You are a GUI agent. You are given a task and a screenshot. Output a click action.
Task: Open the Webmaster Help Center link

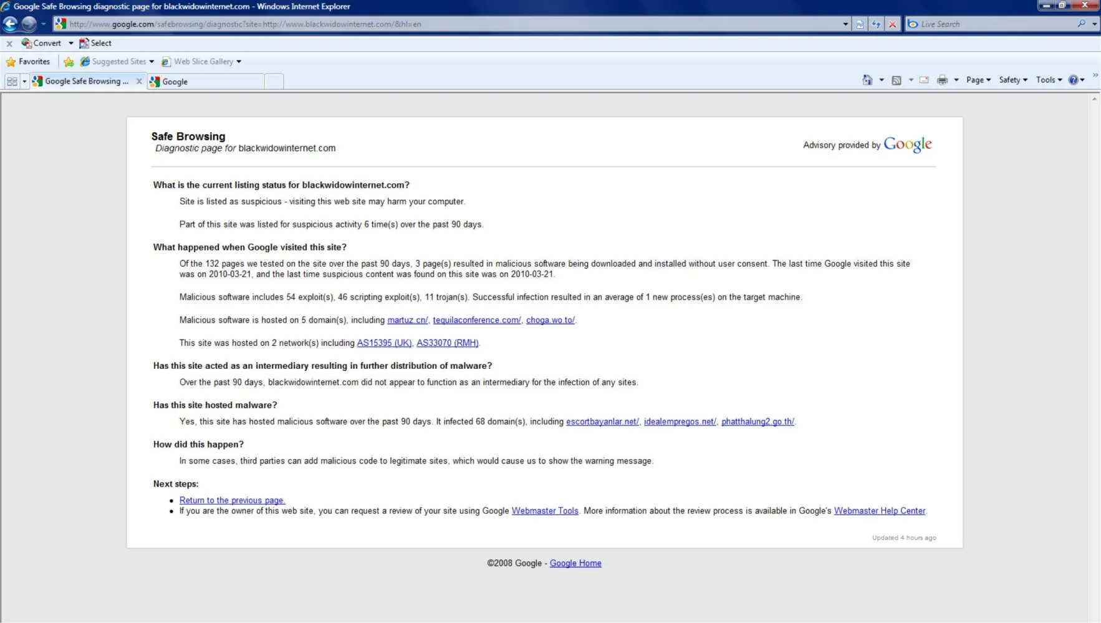coord(880,511)
